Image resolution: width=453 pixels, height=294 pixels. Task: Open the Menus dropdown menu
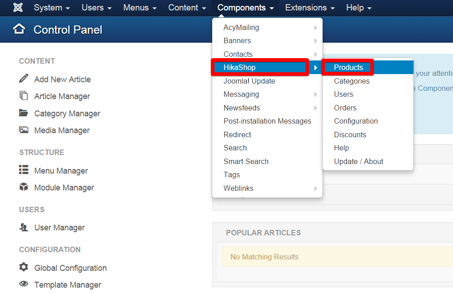140,8
